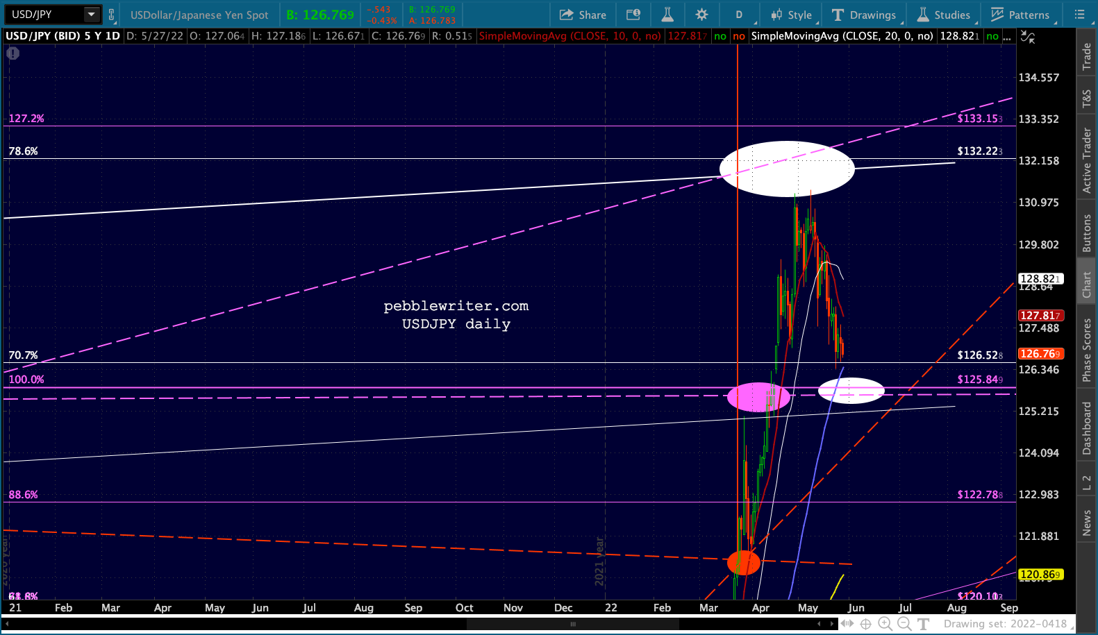Image resolution: width=1098 pixels, height=635 pixels.
Task: Click the chart alert exclamation icon
Action: pos(13,53)
